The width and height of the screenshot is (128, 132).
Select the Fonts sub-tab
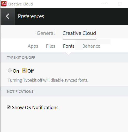click(x=69, y=46)
